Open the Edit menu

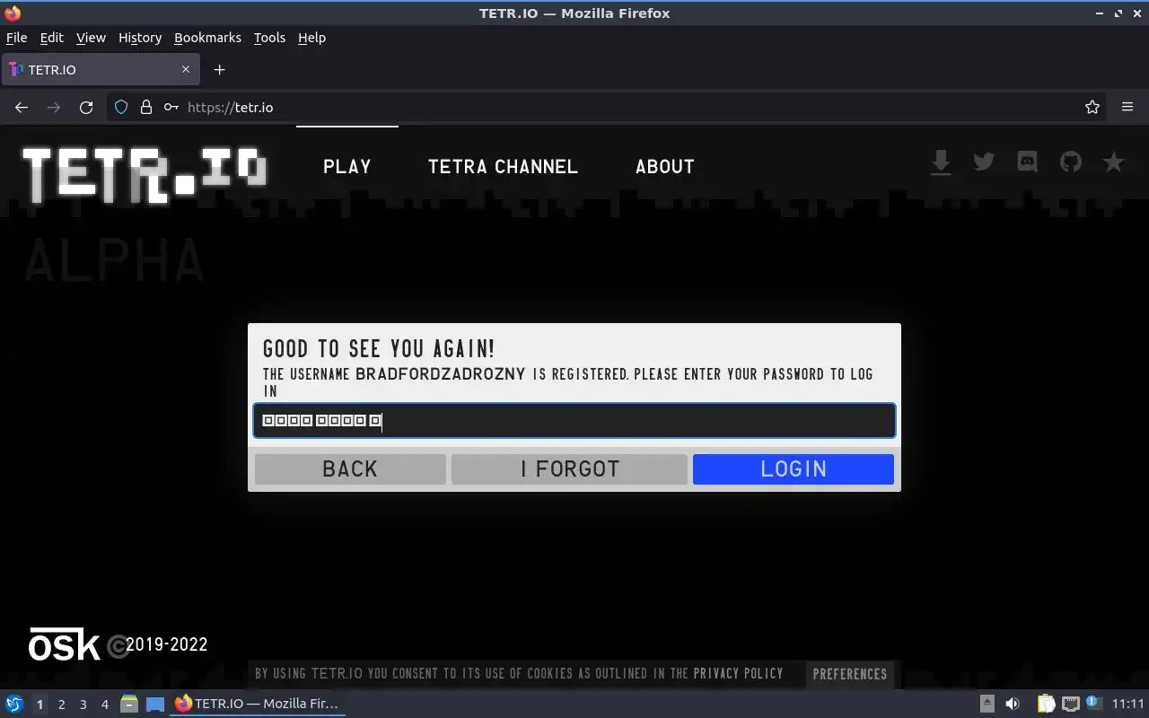pyautogui.click(x=51, y=38)
